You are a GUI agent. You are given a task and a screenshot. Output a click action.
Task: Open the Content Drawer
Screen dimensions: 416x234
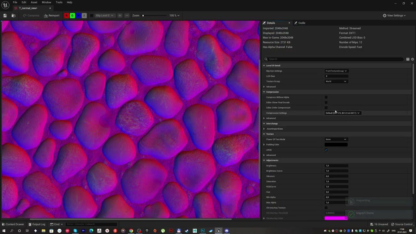pos(13,224)
